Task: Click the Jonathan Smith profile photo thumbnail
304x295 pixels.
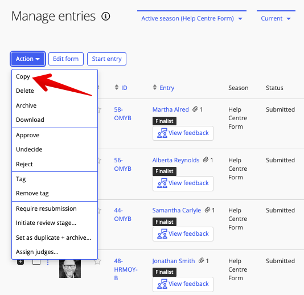Action: click(70, 269)
